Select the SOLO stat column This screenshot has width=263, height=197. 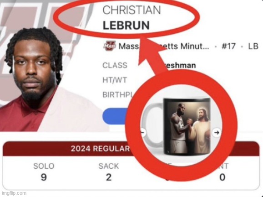(44, 172)
